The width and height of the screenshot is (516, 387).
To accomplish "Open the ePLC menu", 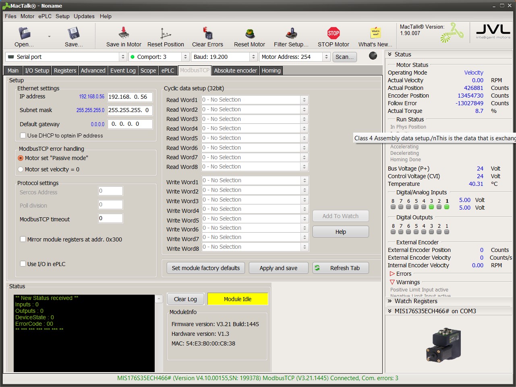I will (45, 16).
